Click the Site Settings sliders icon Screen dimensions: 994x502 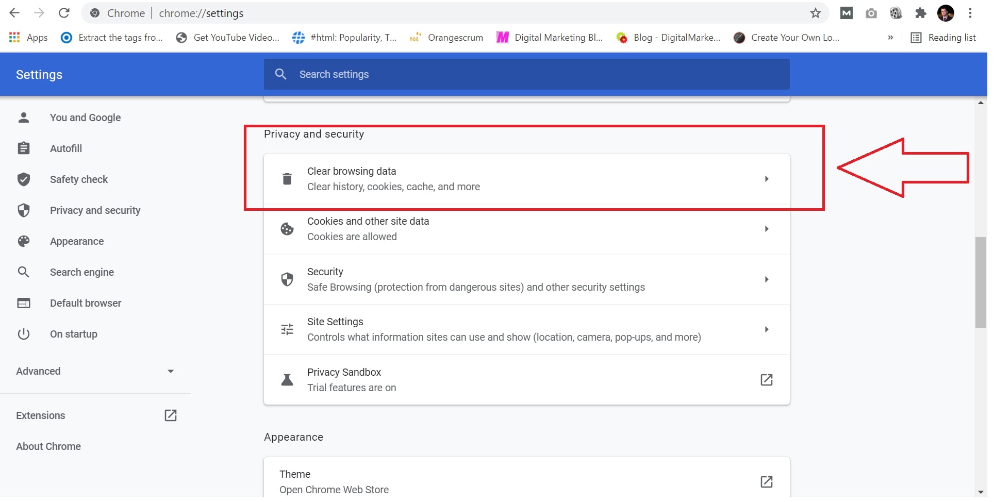click(287, 329)
